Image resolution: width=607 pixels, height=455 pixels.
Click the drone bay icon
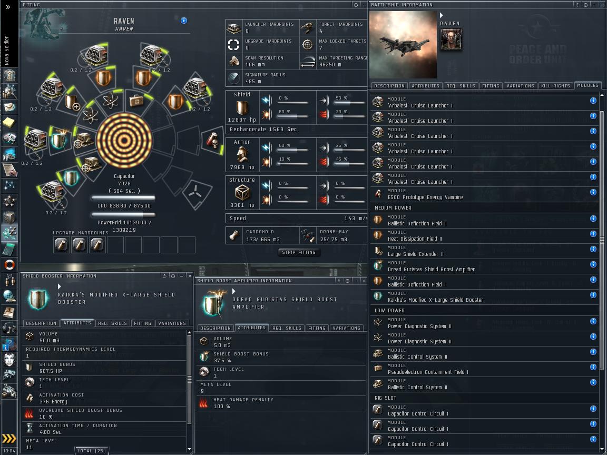click(x=307, y=235)
